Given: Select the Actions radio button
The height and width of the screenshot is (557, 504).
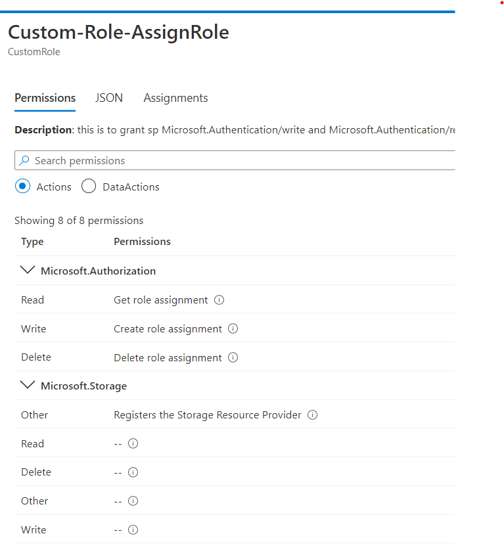Looking at the screenshot, I should point(22,186).
